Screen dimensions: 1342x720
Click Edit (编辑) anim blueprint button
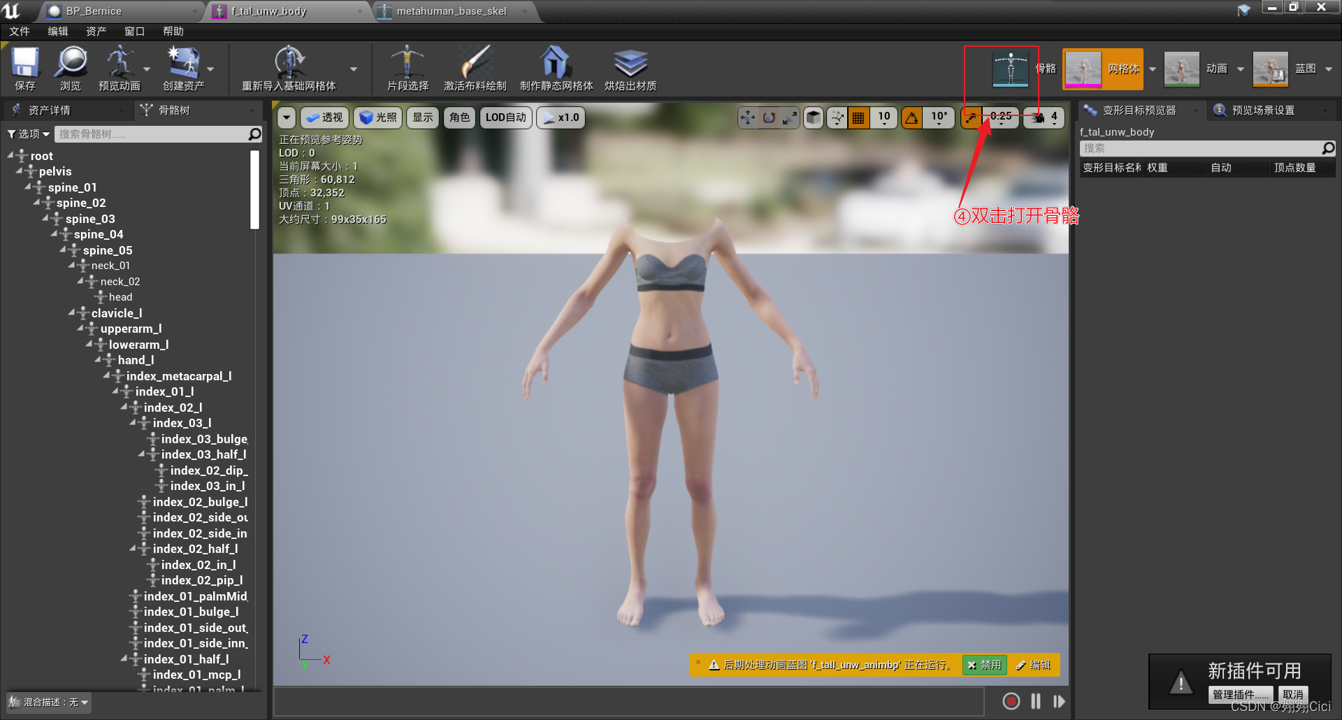(x=1034, y=665)
